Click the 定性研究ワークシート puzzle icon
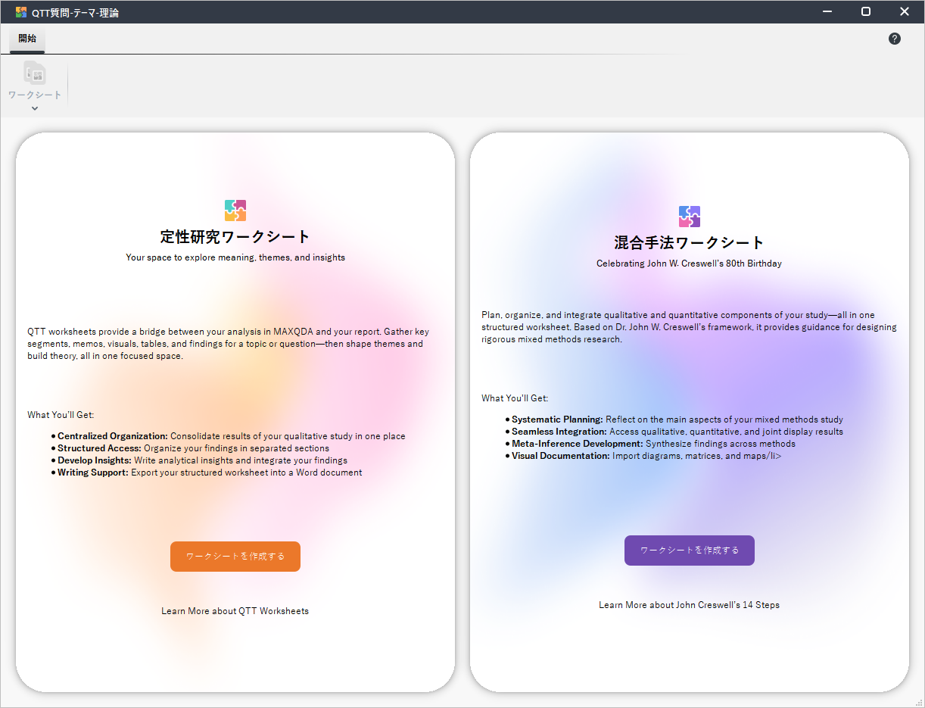This screenshot has width=925, height=708. (x=235, y=211)
